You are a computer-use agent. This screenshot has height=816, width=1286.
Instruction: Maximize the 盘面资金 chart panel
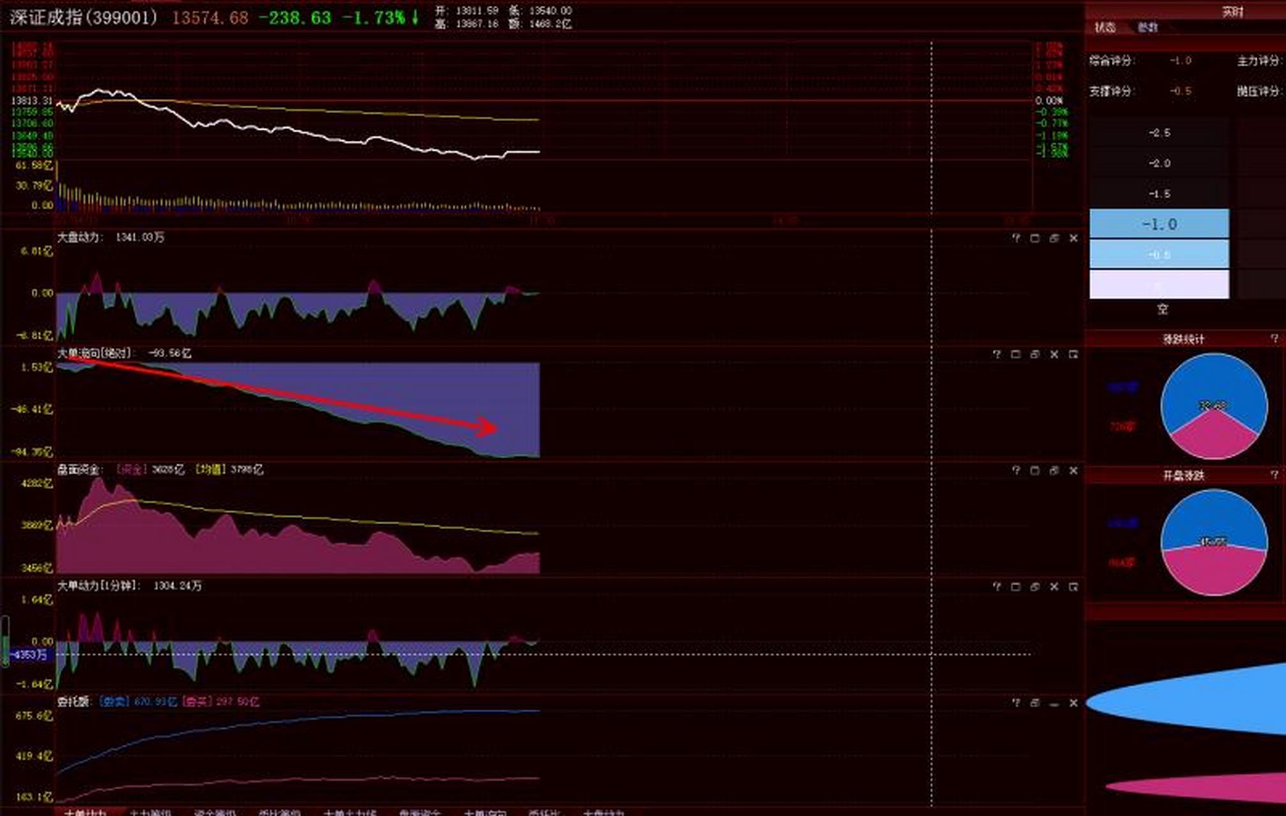[1035, 470]
